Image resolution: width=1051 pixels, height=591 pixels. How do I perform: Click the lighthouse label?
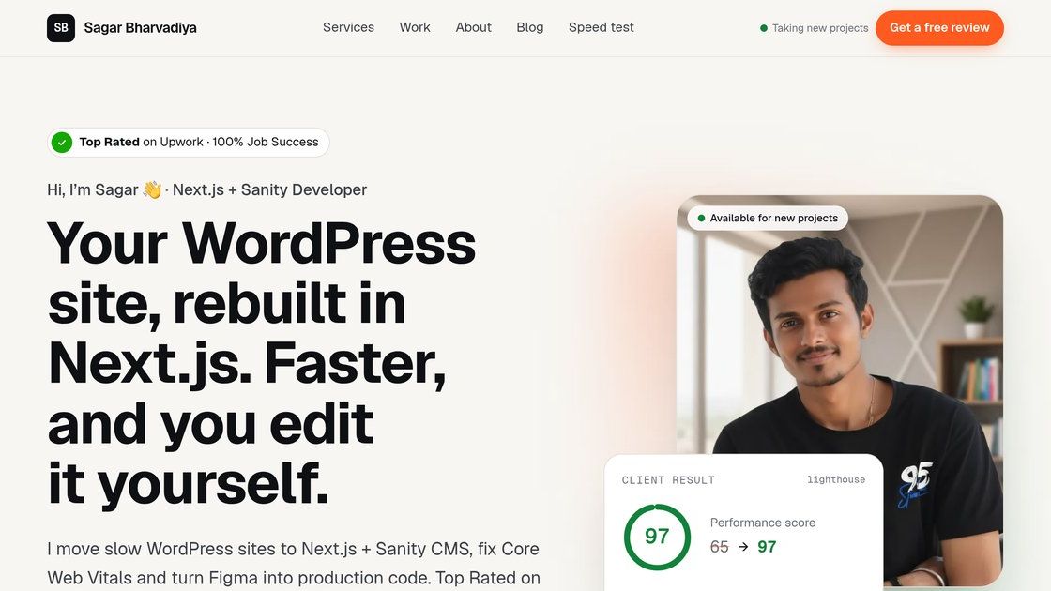coord(836,479)
